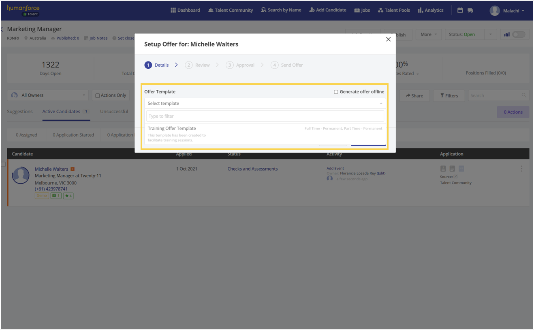Tick the Actions Only checkbox

97,96
